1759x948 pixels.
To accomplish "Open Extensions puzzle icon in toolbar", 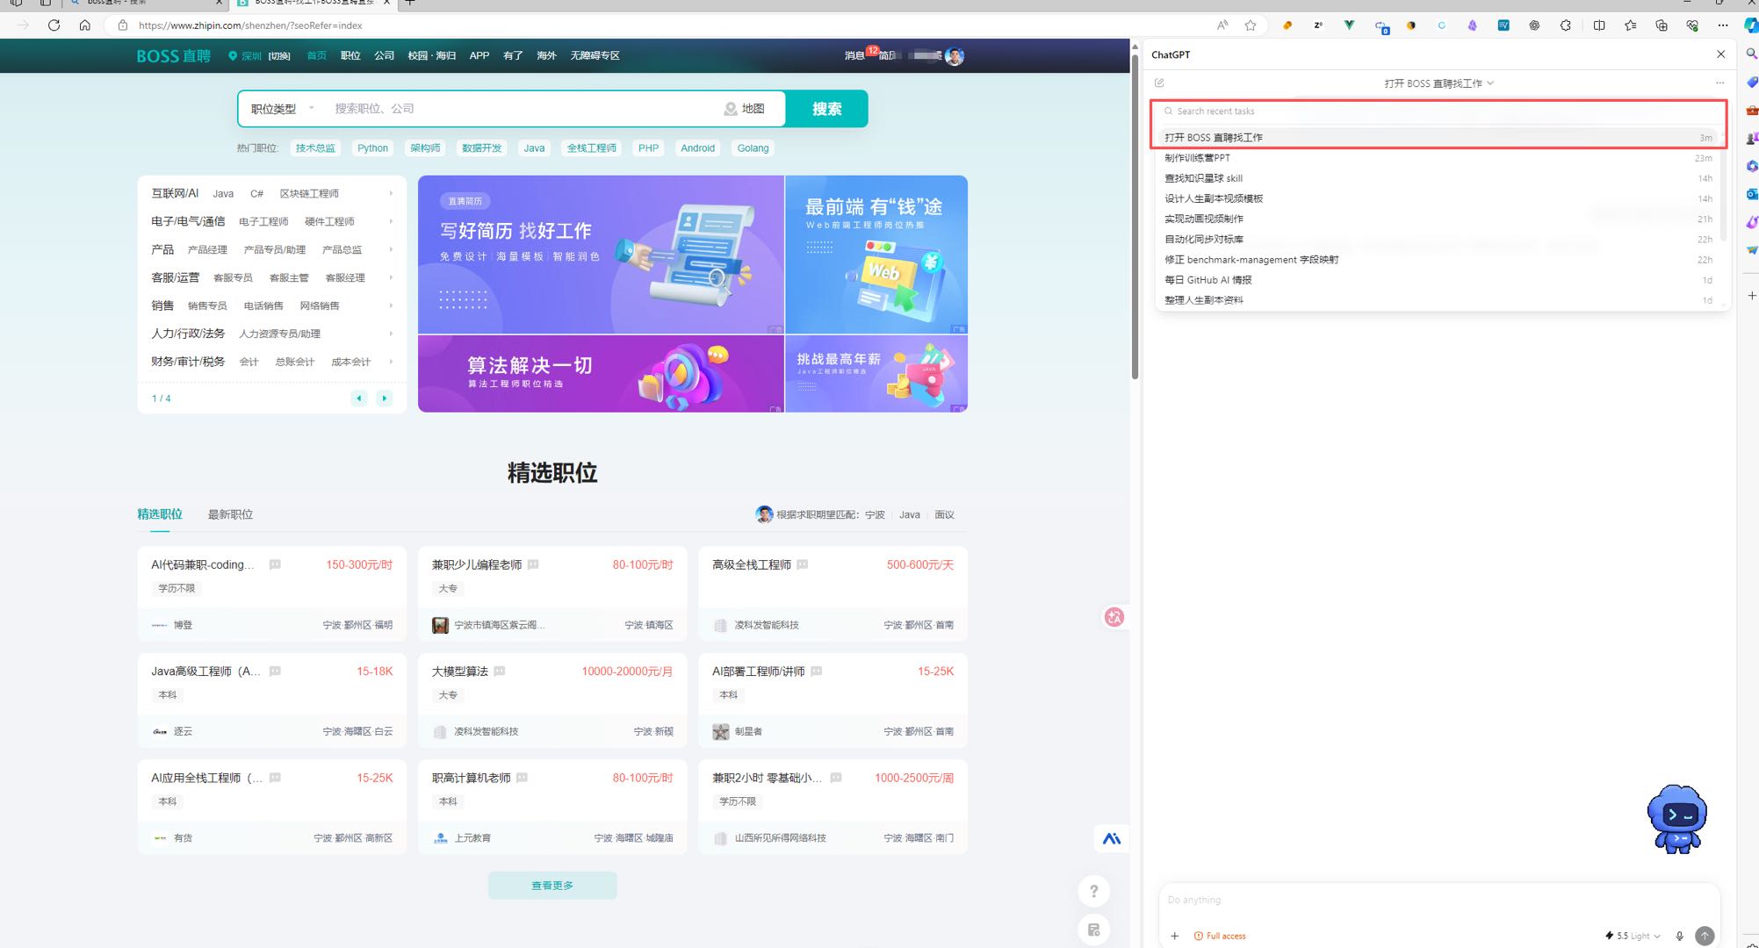I will pyautogui.click(x=1565, y=25).
